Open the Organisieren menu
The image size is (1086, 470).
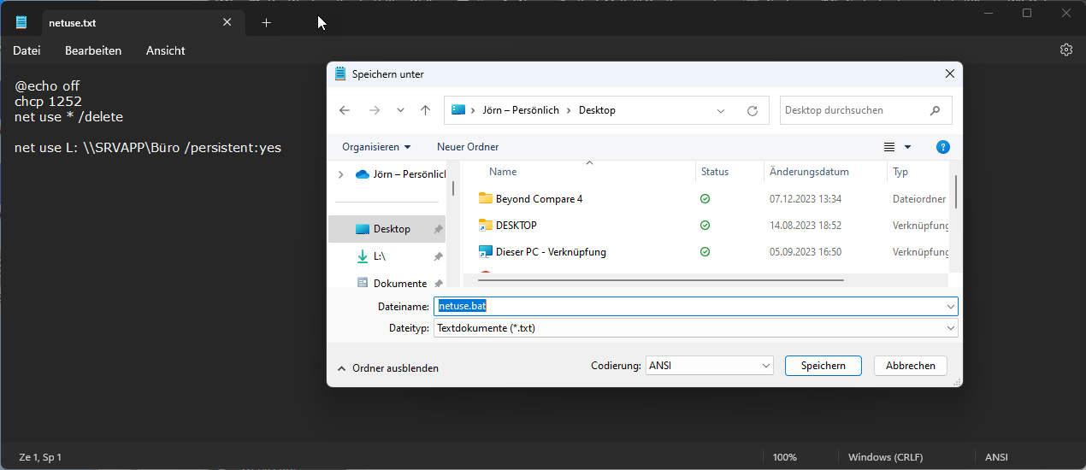pyautogui.click(x=376, y=147)
